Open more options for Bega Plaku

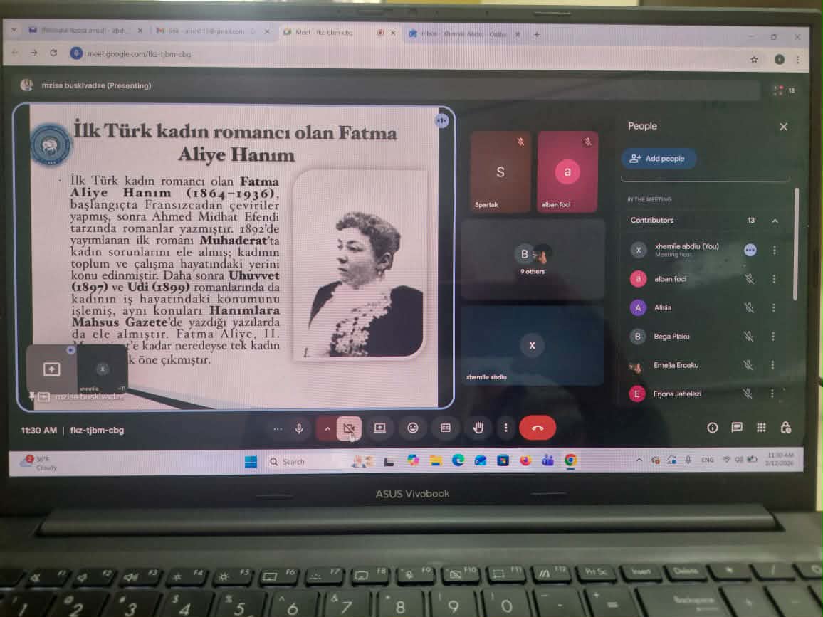click(x=774, y=337)
